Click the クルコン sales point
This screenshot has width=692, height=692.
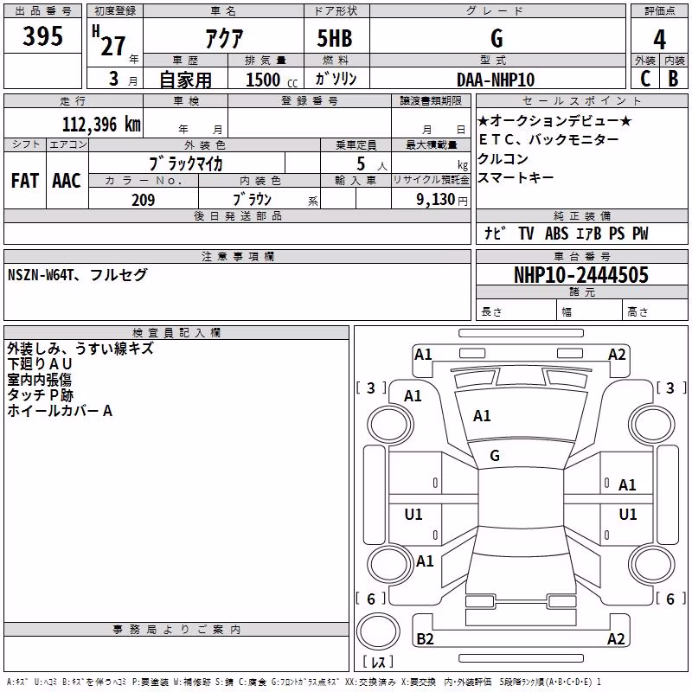click(x=503, y=158)
